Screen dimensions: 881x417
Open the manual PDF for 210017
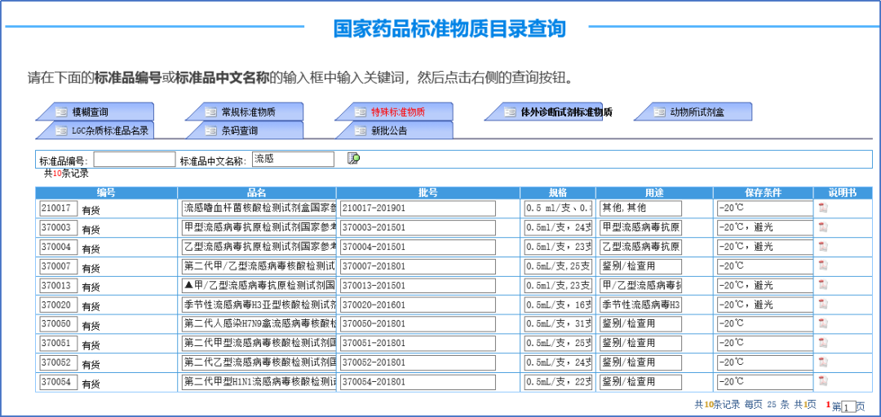pos(822,208)
